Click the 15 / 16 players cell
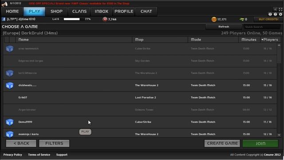 (268, 85)
